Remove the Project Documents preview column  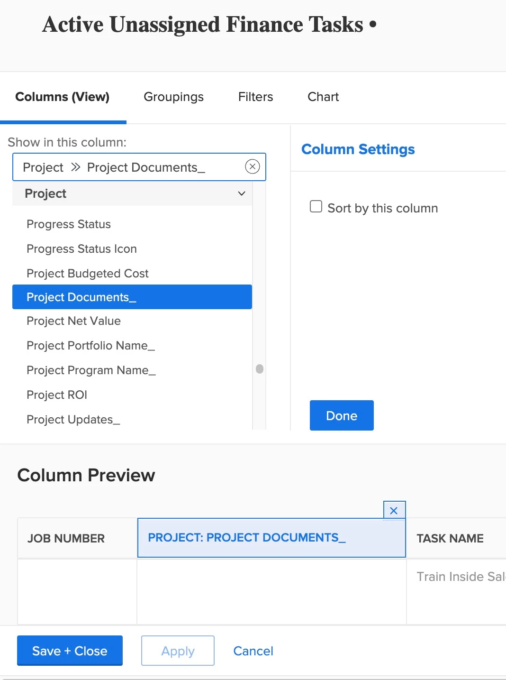coord(394,511)
